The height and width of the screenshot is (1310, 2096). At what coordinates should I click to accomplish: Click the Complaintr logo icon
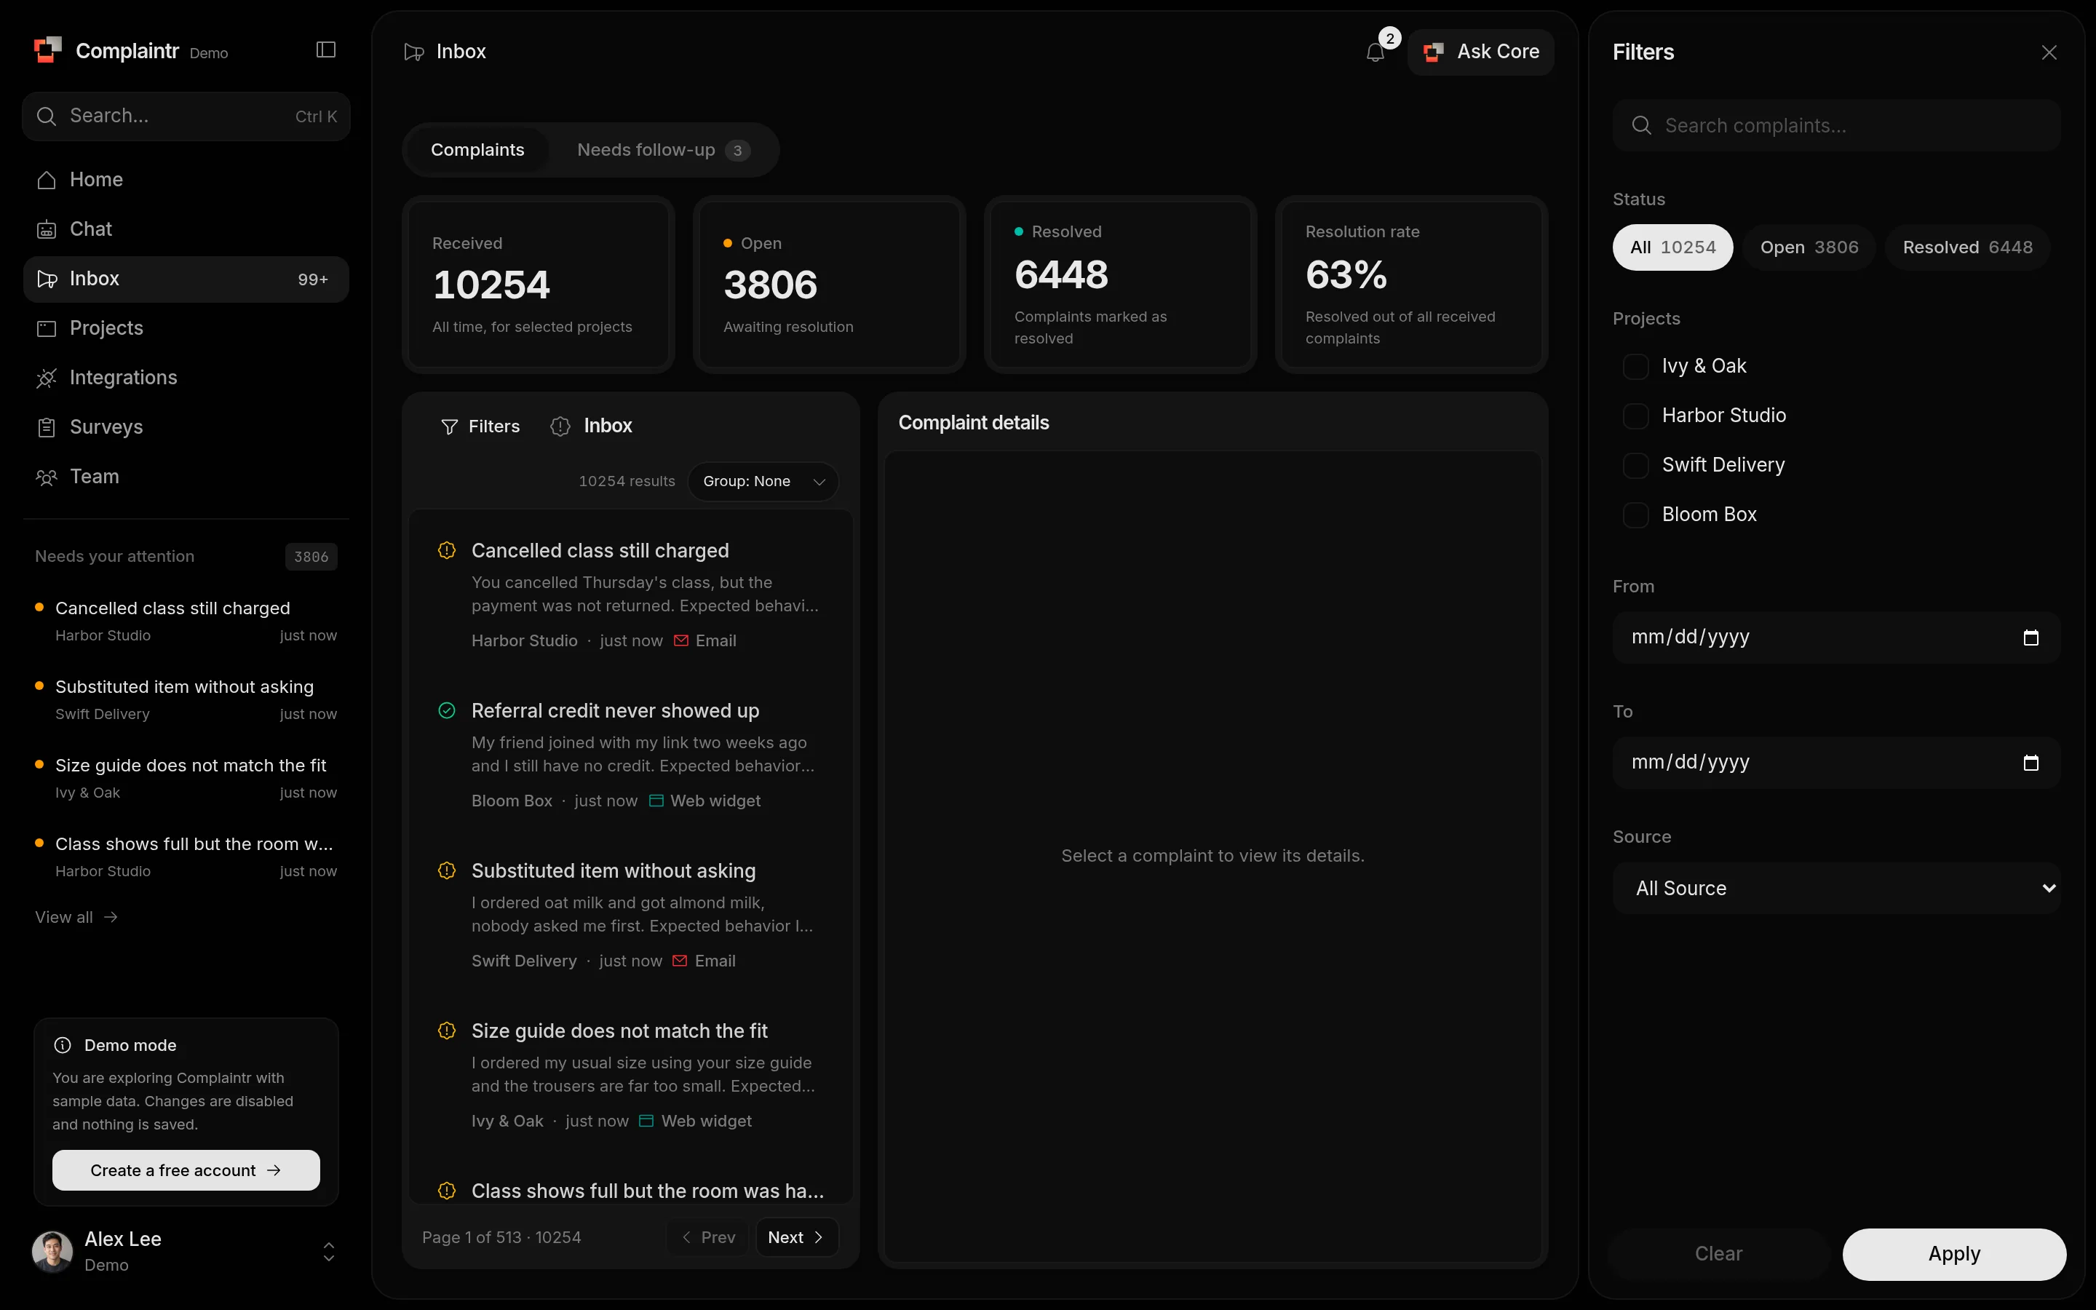(x=47, y=50)
